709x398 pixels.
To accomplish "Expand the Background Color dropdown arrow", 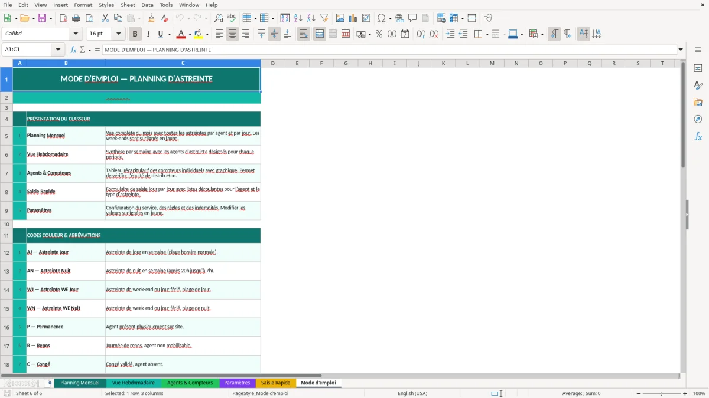I will [x=207, y=34].
